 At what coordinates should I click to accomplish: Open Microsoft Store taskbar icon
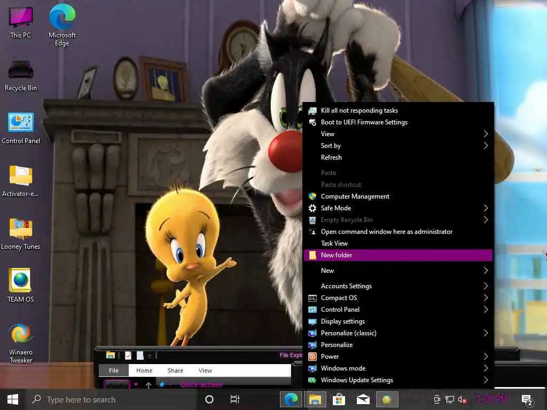click(338, 399)
